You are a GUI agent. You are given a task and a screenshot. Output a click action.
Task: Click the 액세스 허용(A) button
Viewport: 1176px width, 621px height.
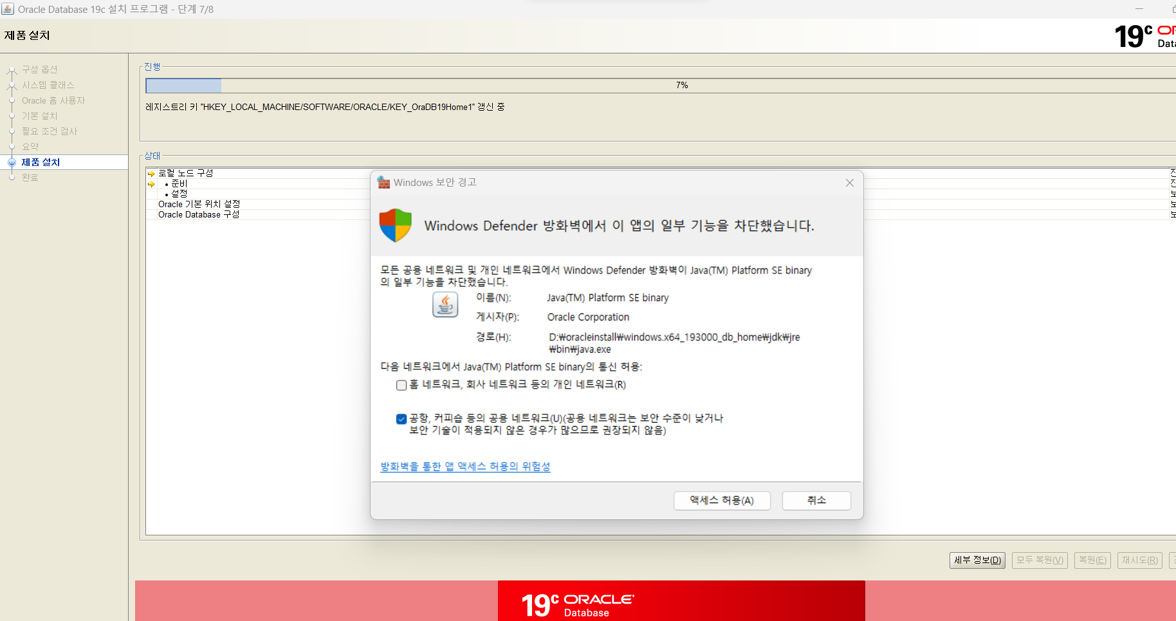pos(722,500)
